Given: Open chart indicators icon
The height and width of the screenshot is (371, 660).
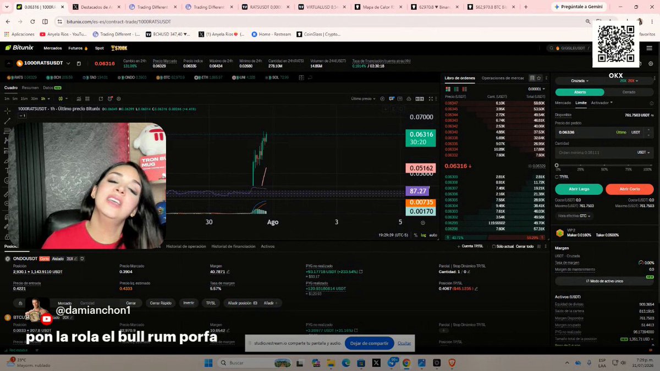Looking at the screenshot, I should pos(79,98).
